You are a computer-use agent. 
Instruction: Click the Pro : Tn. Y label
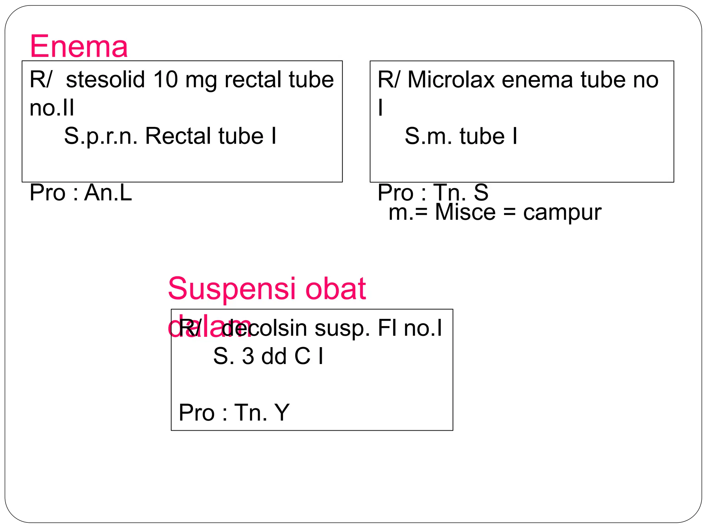(234, 412)
